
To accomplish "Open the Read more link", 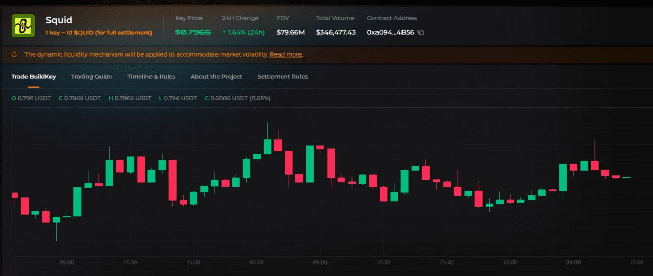I will pos(286,54).
